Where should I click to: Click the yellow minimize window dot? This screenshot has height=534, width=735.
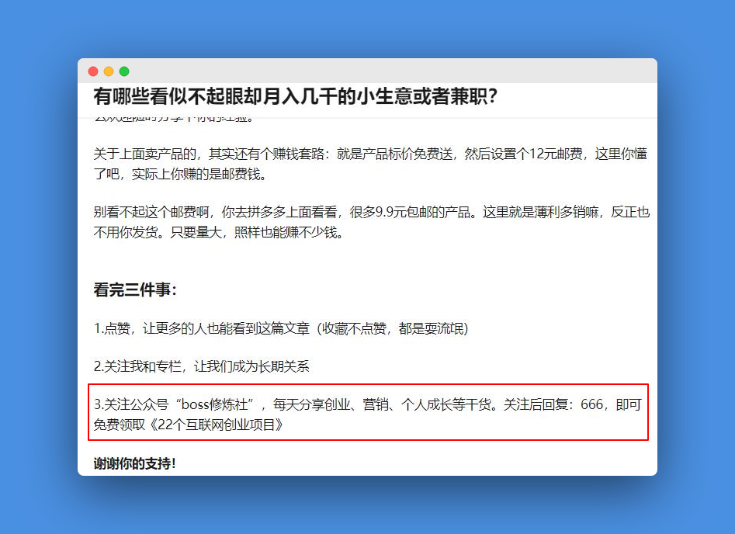pos(109,71)
